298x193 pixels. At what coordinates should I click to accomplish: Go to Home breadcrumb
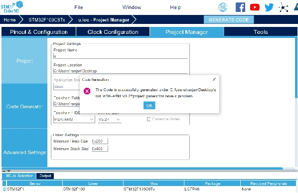pyautogui.click(x=9, y=20)
